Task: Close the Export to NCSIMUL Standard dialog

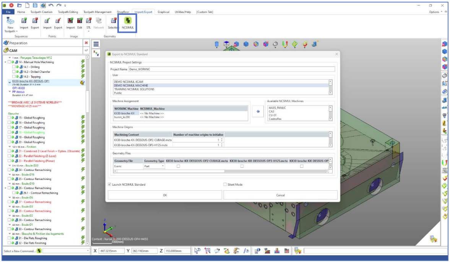Action: (336, 54)
